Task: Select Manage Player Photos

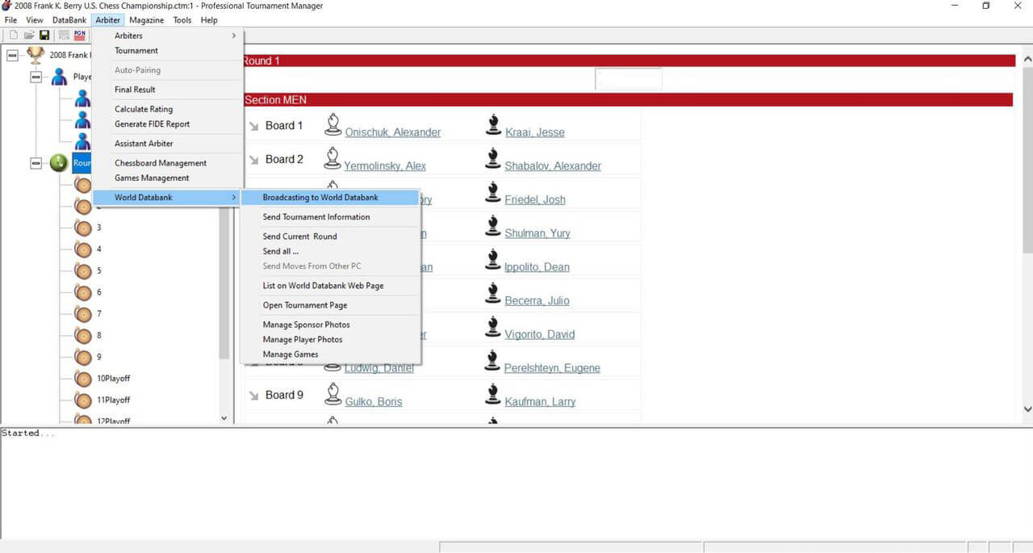Action: [331, 340]
